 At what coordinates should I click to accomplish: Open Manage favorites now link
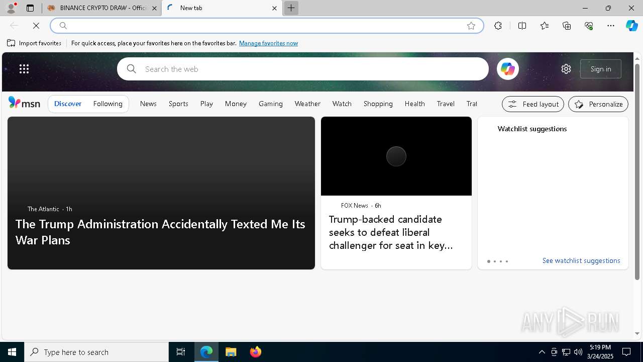pos(268,43)
